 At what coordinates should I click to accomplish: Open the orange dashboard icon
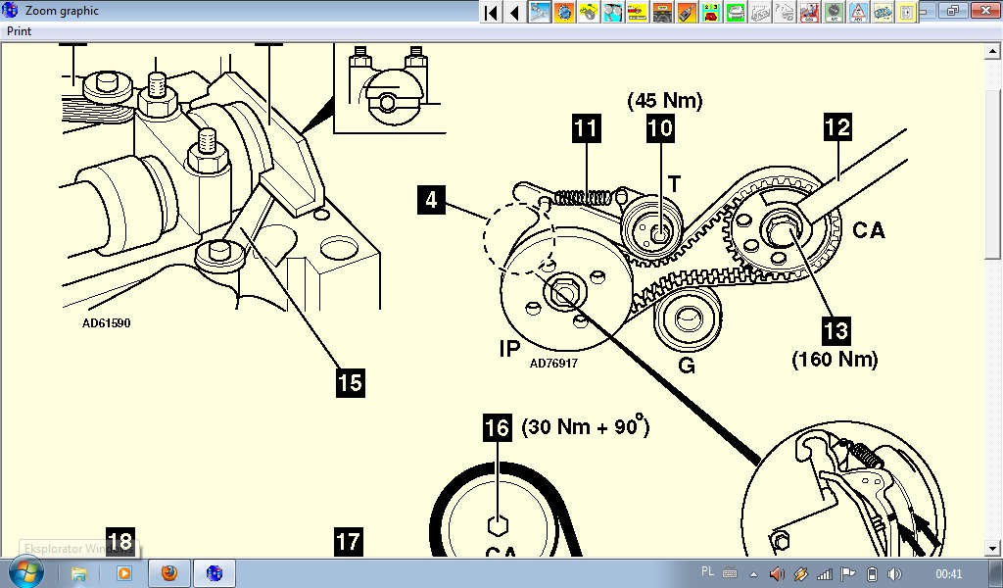point(662,12)
